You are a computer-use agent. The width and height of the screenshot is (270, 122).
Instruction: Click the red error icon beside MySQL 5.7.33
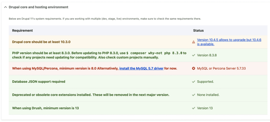pyautogui.click(x=194, y=68)
